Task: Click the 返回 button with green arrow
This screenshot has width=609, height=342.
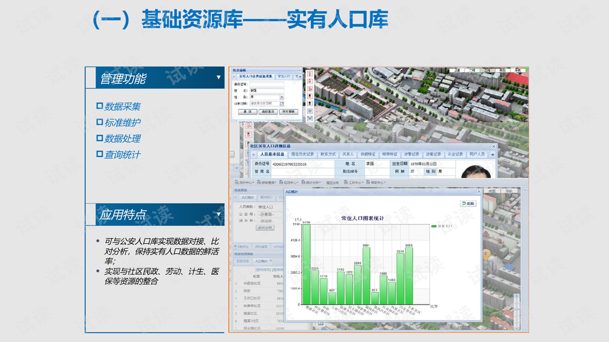Action: 468,203
